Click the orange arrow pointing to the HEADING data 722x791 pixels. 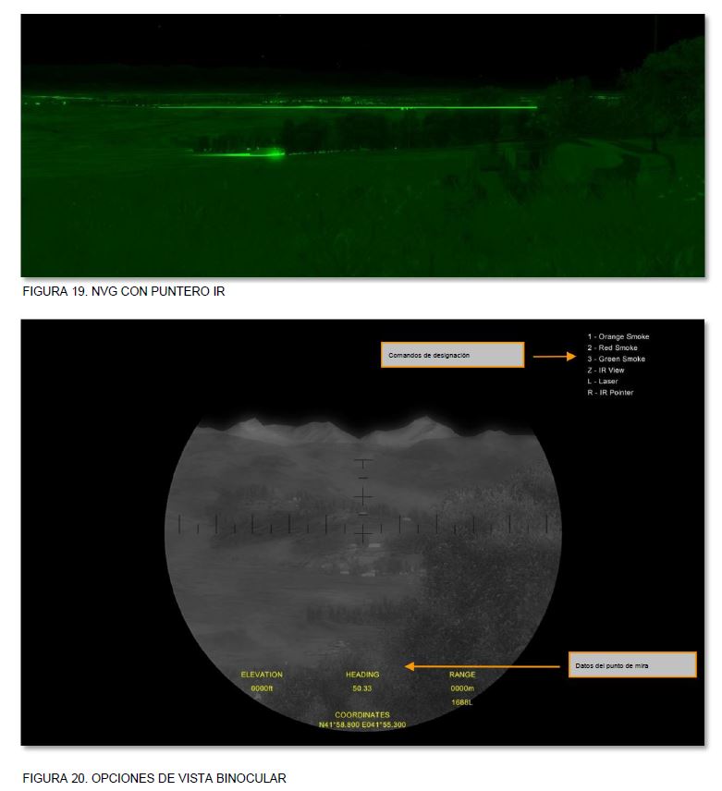(482, 666)
